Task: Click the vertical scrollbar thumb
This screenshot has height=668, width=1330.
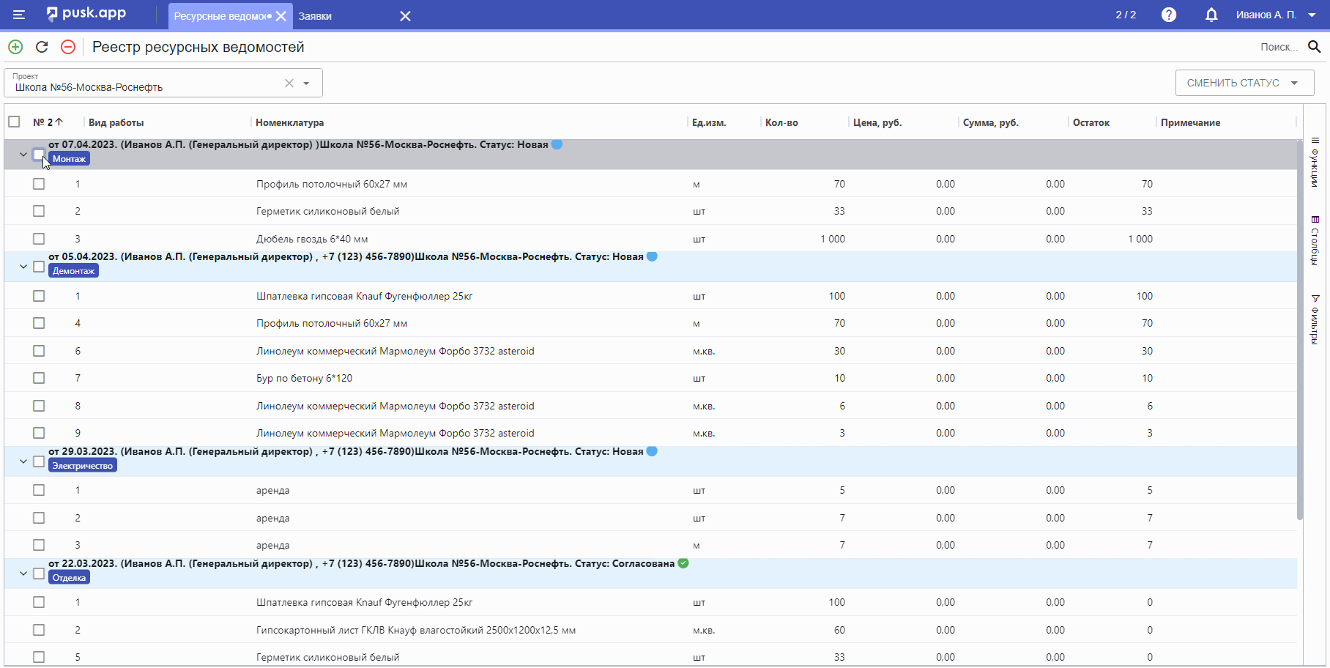Action: tap(1300, 330)
